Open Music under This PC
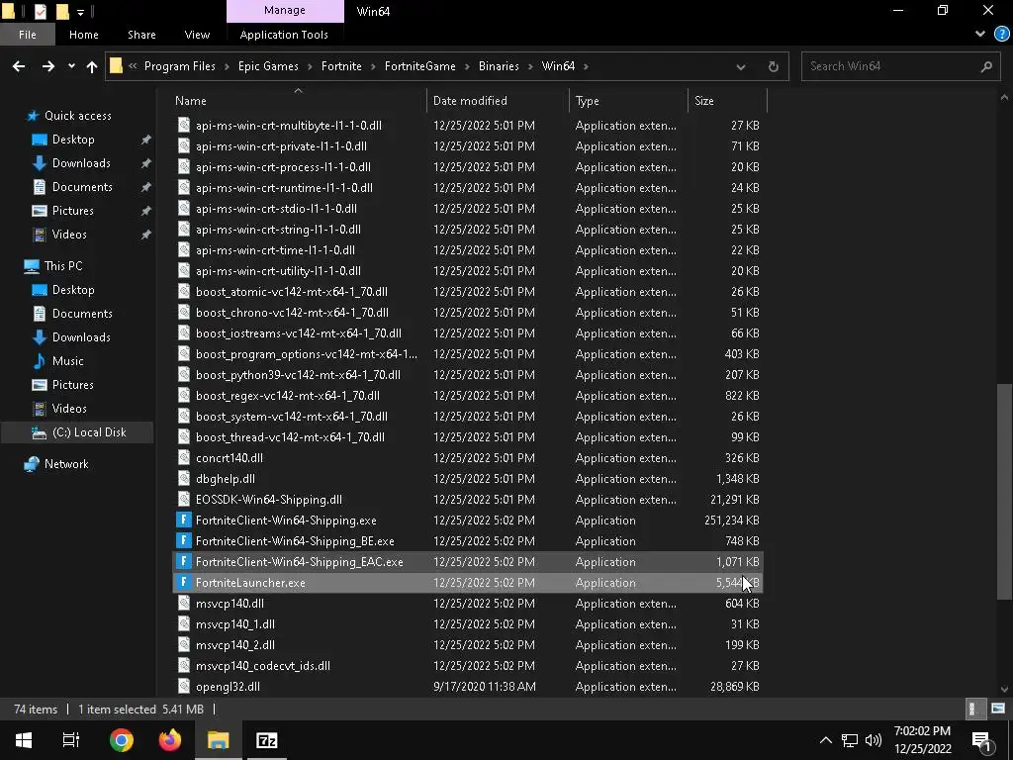 tap(68, 360)
